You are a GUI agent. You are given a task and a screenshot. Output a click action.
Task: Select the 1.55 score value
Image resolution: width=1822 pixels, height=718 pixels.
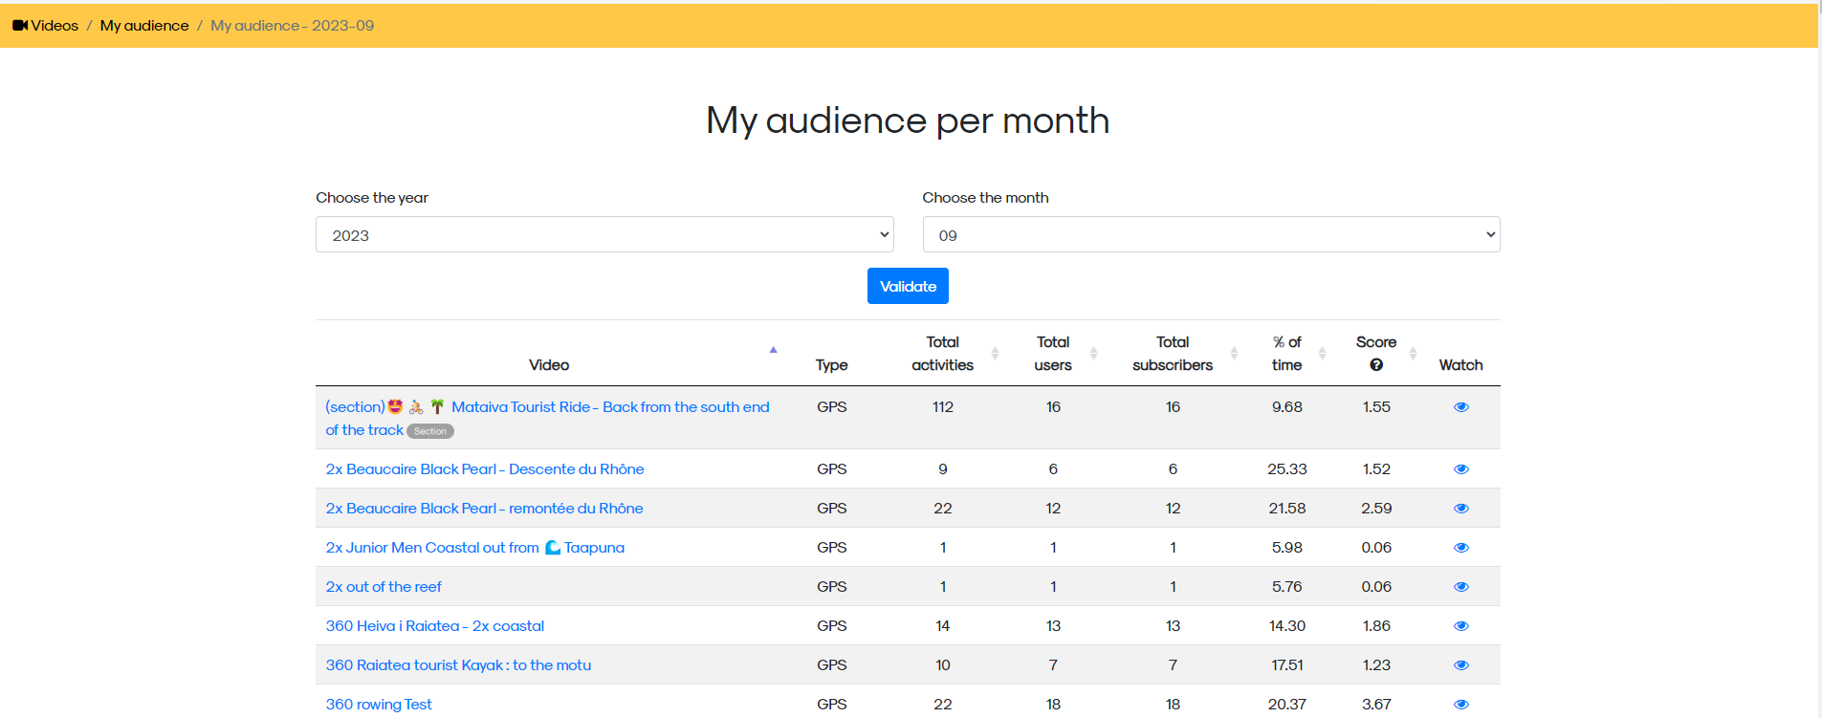click(1376, 407)
